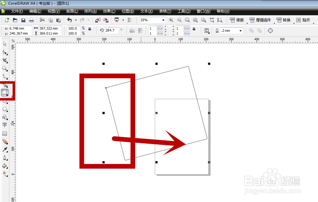This screenshot has height=202, width=318.
Task: Open the 工具(O) menu
Action: [184, 11]
